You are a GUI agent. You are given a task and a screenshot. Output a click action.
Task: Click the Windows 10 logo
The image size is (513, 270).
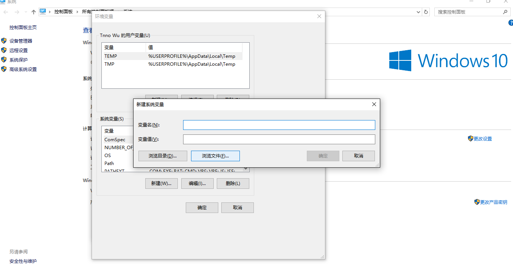tap(449, 60)
